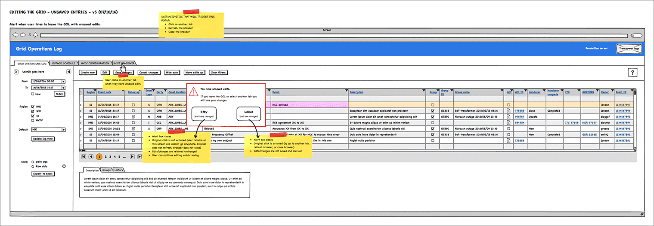Expand the Default region dropdown
Image resolution: width=654 pixels, height=226 pixels.
click(x=63, y=129)
